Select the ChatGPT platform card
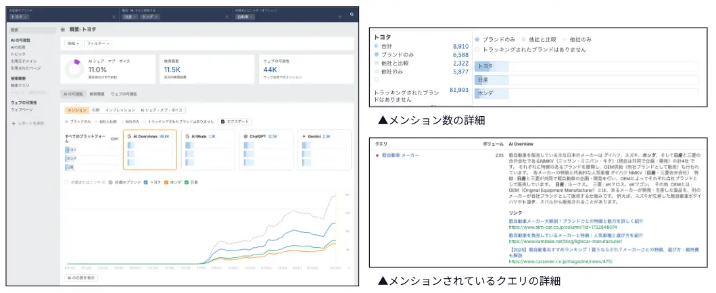Viewport: 716px width, 293px height. 266,149
